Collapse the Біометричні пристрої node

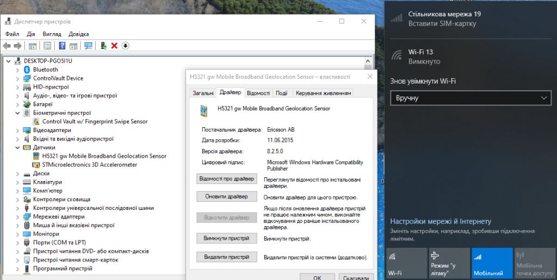click(x=17, y=113)
